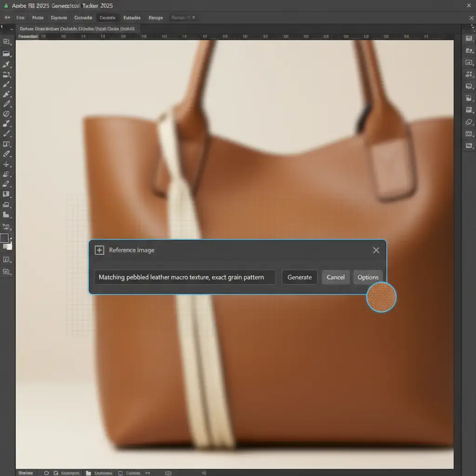The image size is (476, 476).
Task: Select the Brush tool in the toolbox
Action: coord(7,85)
